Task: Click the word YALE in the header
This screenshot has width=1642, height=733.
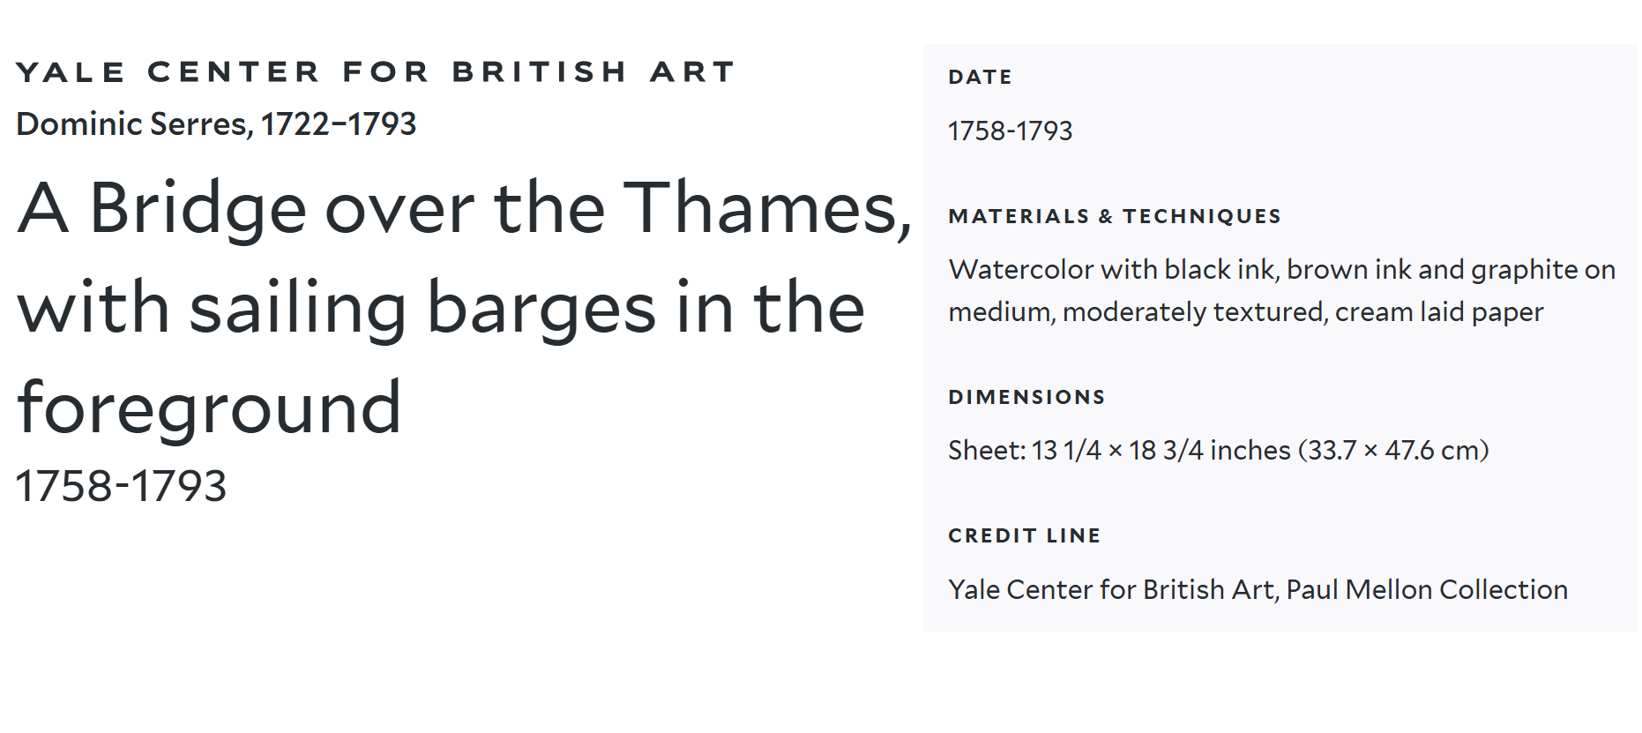Action: click(71, 72)
